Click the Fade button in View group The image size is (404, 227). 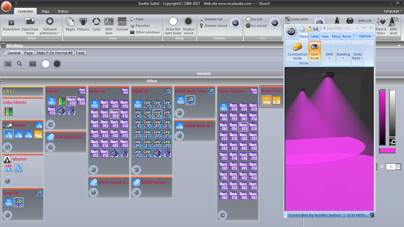(137, 19)
